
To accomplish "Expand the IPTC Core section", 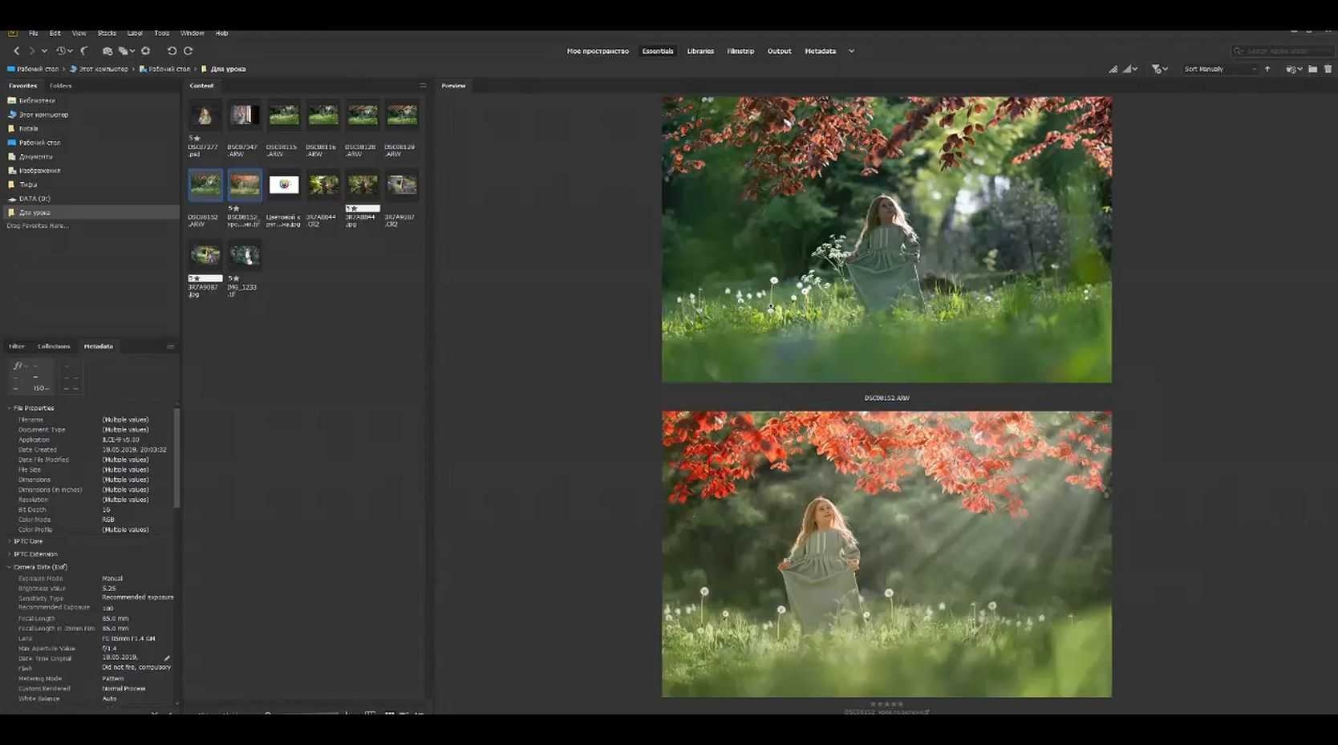I will tap(10, 541).
